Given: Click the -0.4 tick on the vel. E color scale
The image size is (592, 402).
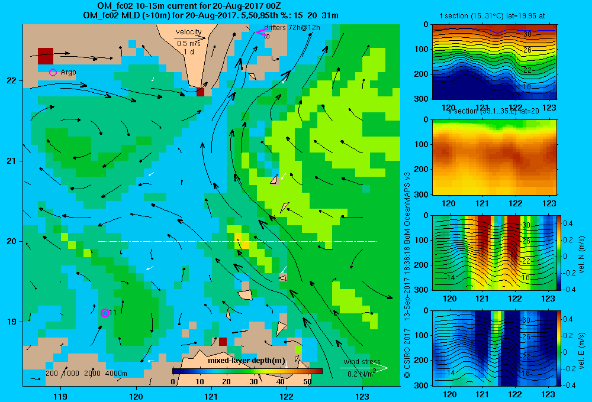Looking at the screenshot, I should click(x=568, y=385).
